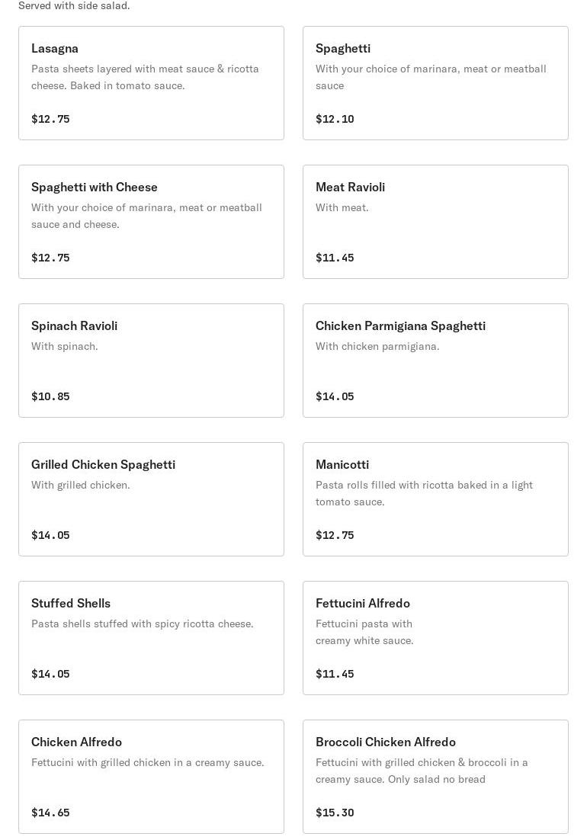587x840 pixels.
Task: Open Broccoli Chicken Alfredo card
Action: point(435,777)
